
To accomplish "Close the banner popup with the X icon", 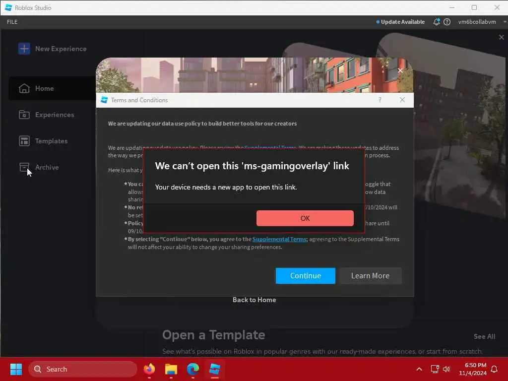I will pos(400,70).
